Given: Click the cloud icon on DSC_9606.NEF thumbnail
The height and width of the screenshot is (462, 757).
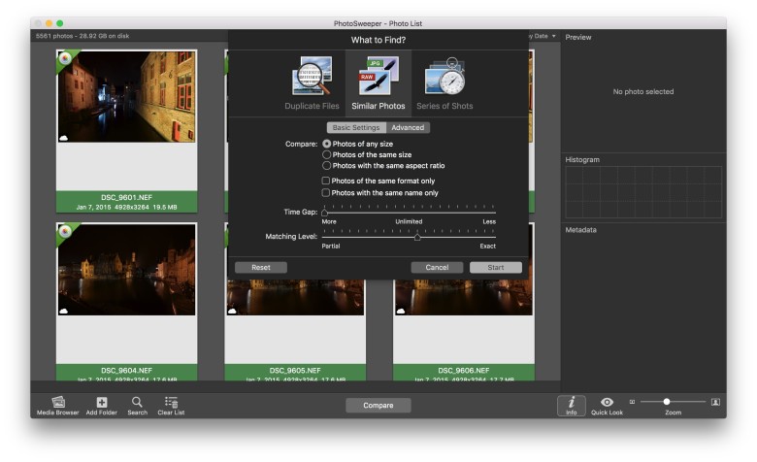Looking at the screenshot, I should click(x=401, y=311).
